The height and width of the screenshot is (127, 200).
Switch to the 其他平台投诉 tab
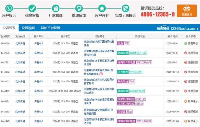point(51,28)
